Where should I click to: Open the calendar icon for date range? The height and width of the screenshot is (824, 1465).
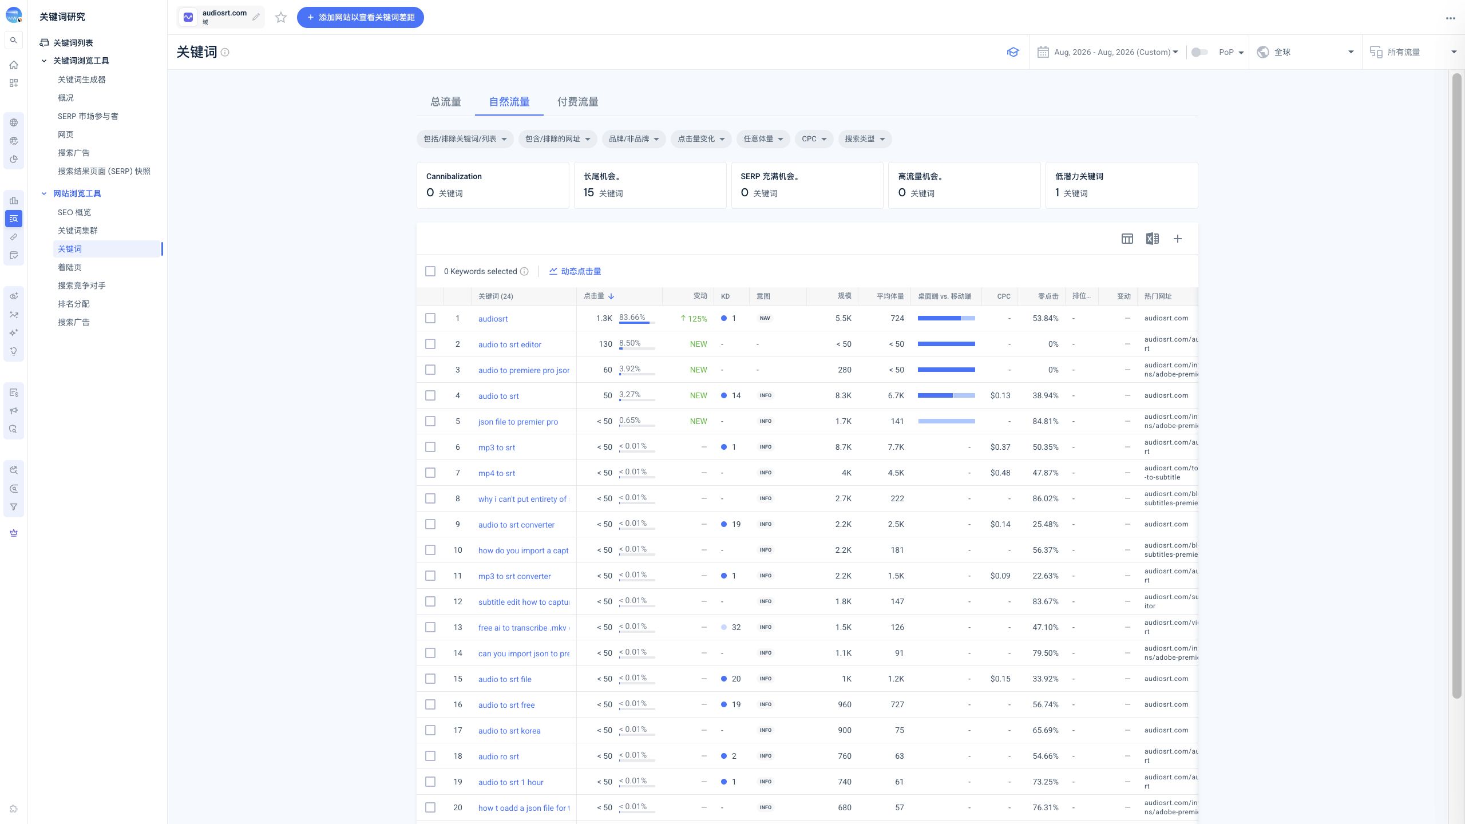click(1043, 52)
